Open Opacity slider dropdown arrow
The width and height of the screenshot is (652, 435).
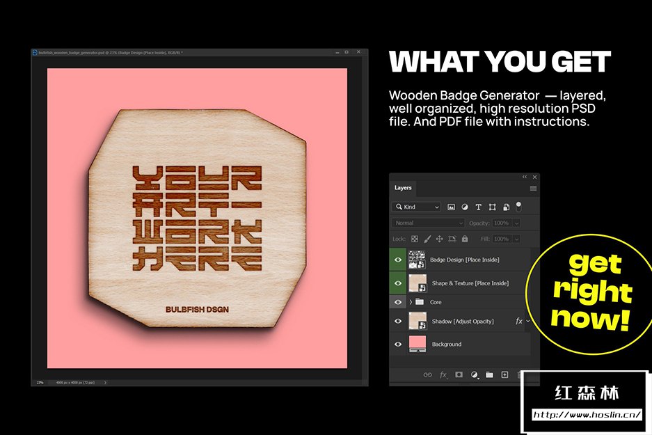point(516,223)
